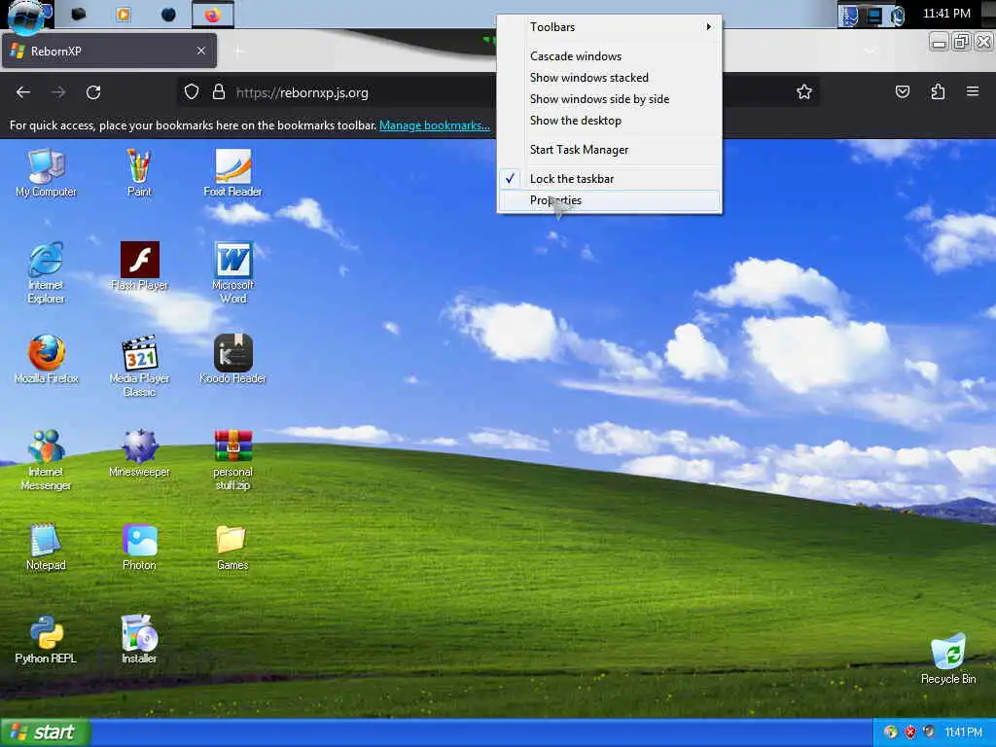Go back to previous page
The width and height of the screenshot is (996, 747).
point(23,92)
